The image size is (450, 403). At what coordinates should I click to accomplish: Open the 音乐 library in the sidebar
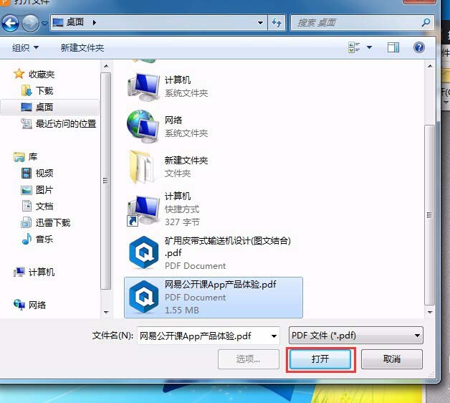click(x=44, y=239)
